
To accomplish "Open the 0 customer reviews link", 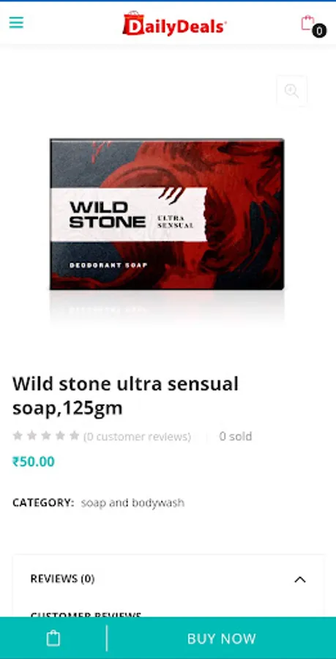I will click(137, 436).
